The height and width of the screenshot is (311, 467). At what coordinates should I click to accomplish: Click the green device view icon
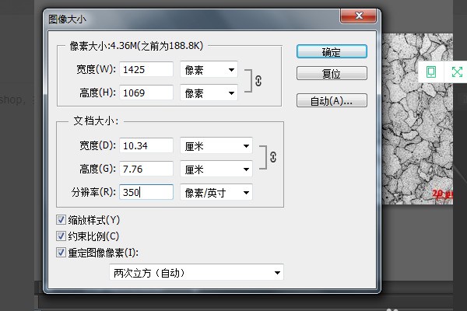pyautogui.click(x=431, y=72)
